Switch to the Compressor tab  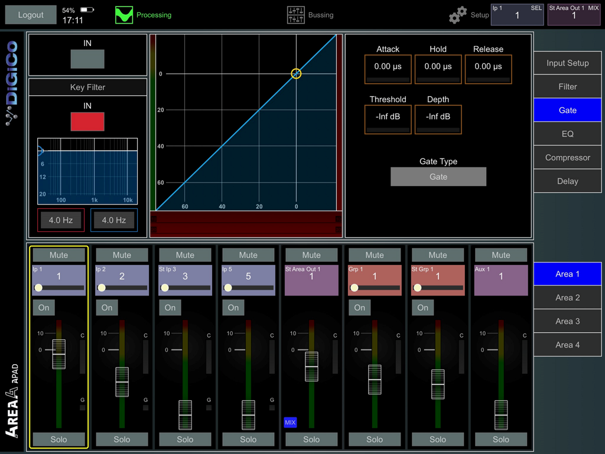point(567,157)
